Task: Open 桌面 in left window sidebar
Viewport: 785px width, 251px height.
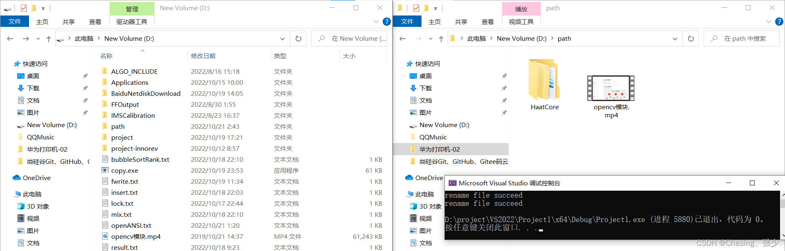Action: tap(33, 76)
